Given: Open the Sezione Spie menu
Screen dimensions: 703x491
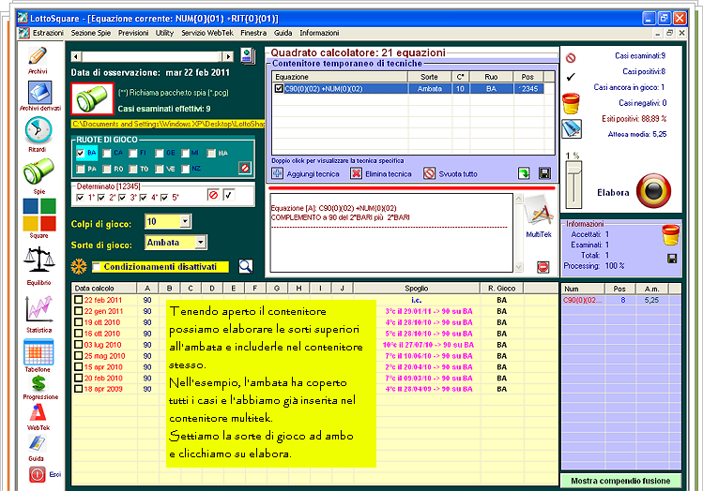Looking at the screenshot, I should (x=90, y=33).
